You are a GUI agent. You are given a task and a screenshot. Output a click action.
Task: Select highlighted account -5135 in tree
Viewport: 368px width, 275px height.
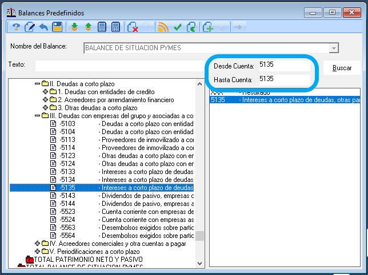[x=102, y=188]
